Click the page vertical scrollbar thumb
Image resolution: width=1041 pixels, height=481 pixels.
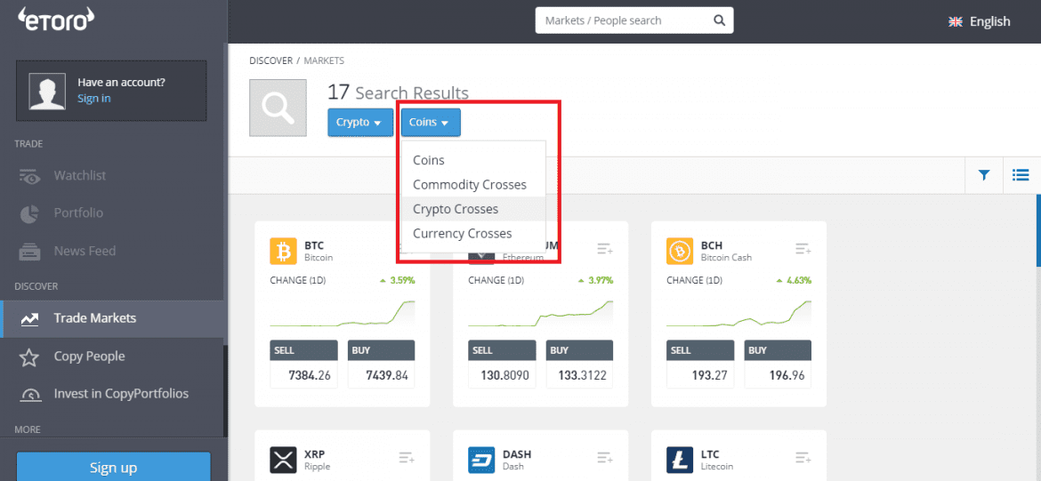(1038, 229)
